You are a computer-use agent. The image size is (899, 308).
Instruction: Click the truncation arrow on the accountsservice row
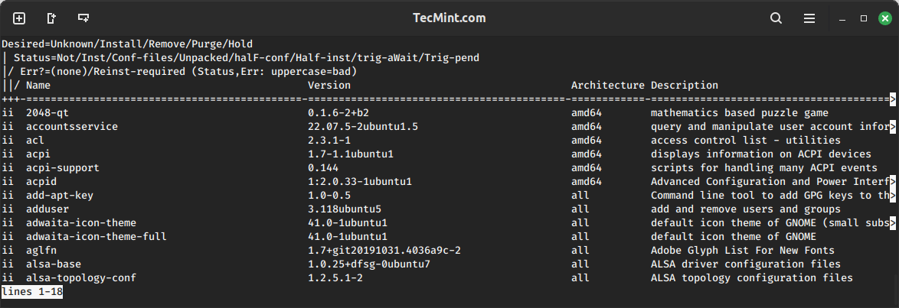coord(892,127)
